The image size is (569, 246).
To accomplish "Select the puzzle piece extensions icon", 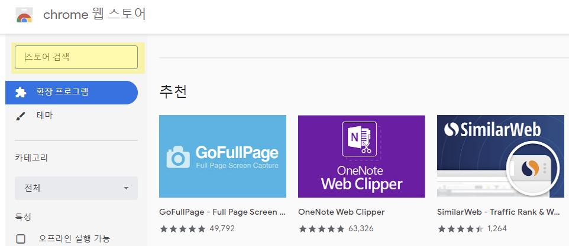I will pos(21,93).
